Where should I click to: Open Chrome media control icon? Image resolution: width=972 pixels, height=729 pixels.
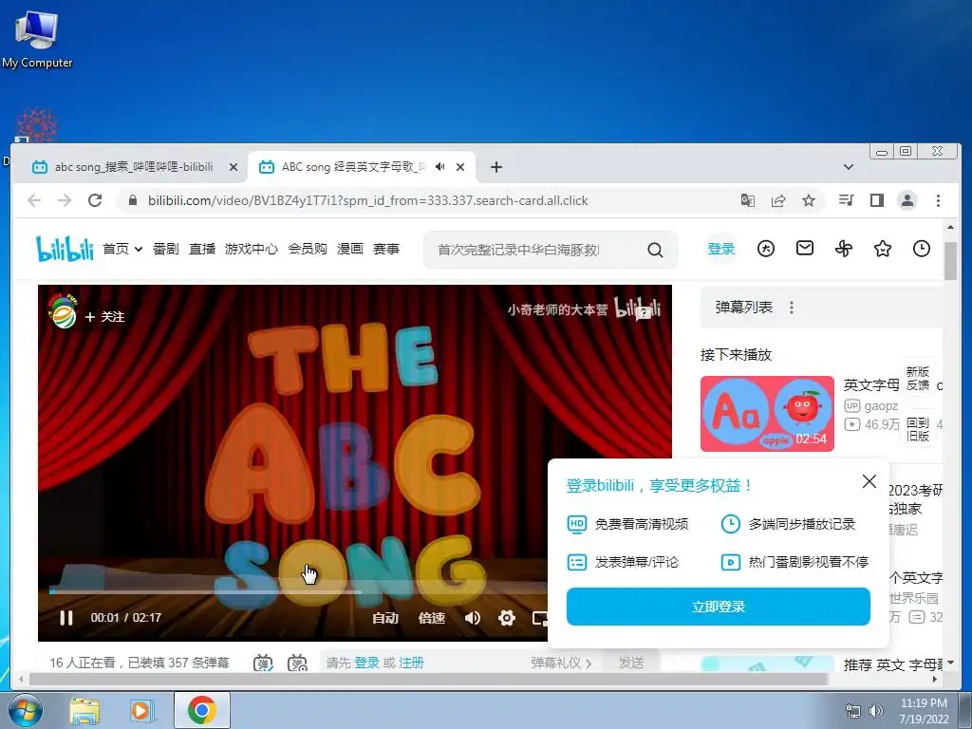[x=846, y=200]
